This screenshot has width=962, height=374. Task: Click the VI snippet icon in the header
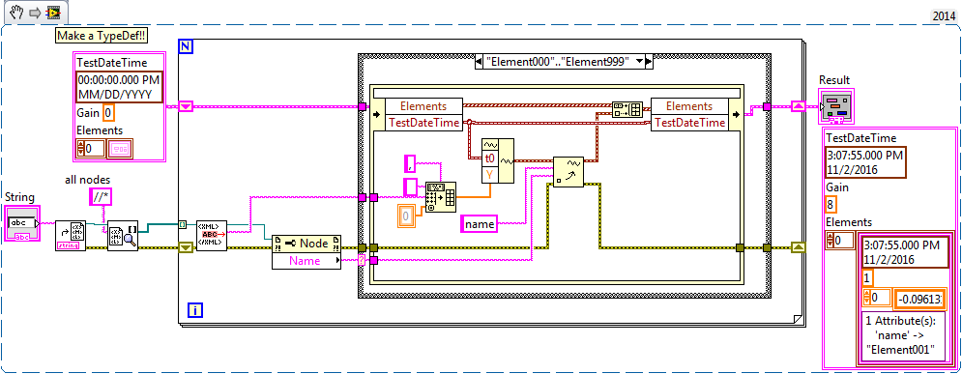pos(53,12)
